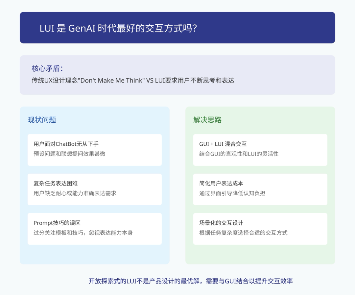Image resolution: width=355 pixels, height=295 pixels.
Task: Select the card title "用户面对ChatBot无从下手"
Action: coord(66,144)
